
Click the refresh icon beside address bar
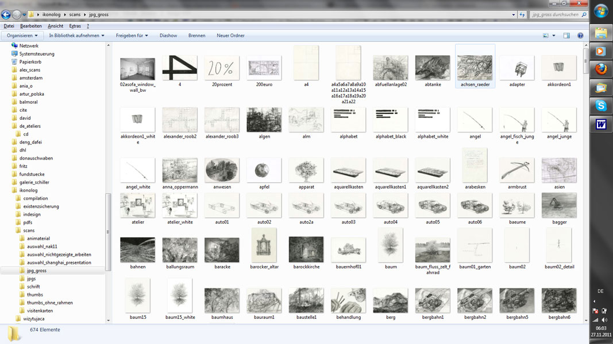(522, 14)
